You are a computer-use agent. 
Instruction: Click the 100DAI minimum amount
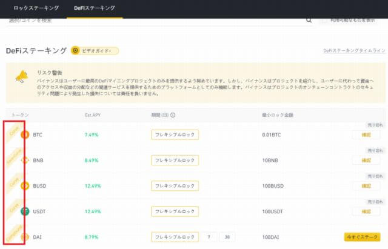pyautogui.click(x=270, y=237)
